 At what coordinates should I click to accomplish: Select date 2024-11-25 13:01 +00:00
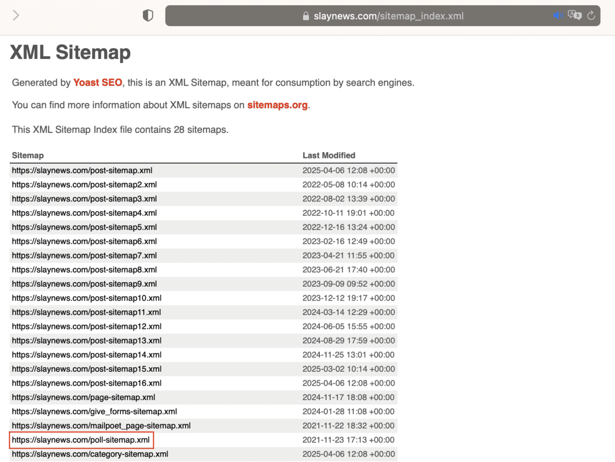(x=349, y=355)
